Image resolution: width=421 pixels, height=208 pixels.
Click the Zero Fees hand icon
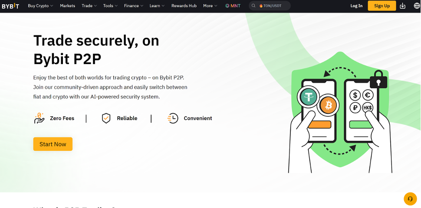[39, 118]
